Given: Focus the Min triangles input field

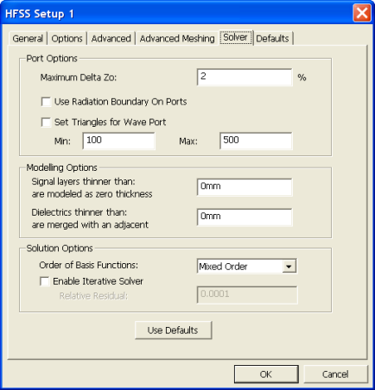Looking at the screenshot, I should (118, 141).
